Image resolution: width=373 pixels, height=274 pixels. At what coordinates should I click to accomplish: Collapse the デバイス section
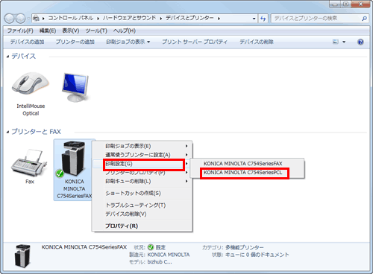[x=7, y=57]
